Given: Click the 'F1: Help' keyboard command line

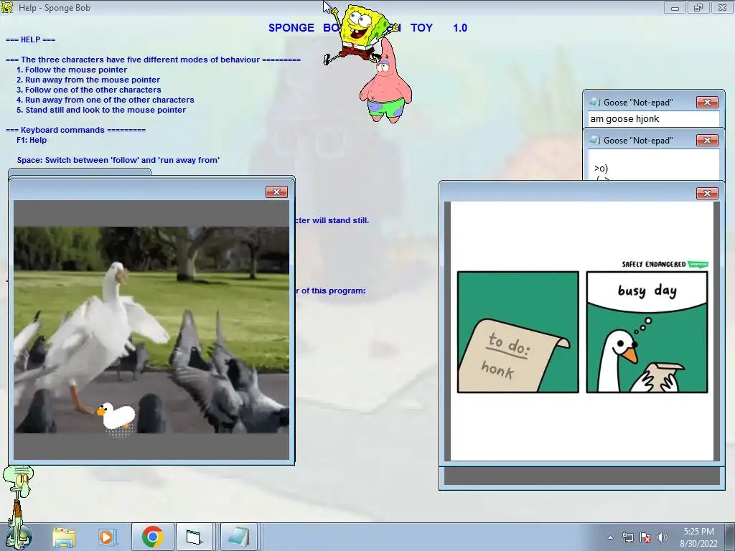Looking at the screenshot, I should point(32,140).
